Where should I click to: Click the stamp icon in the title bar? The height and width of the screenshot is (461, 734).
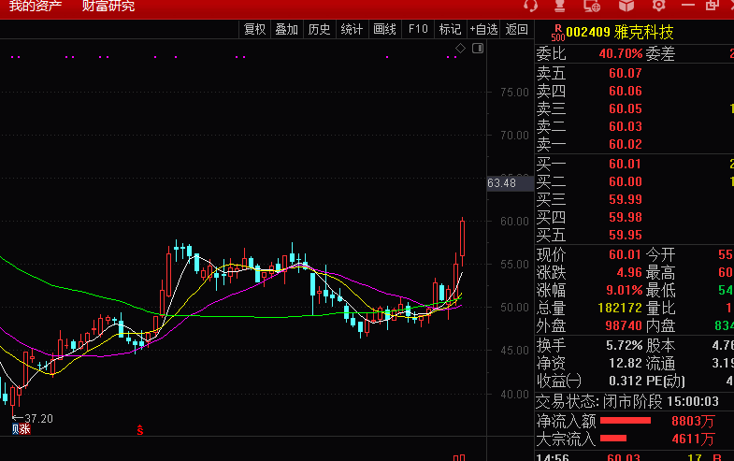[560, 6]
